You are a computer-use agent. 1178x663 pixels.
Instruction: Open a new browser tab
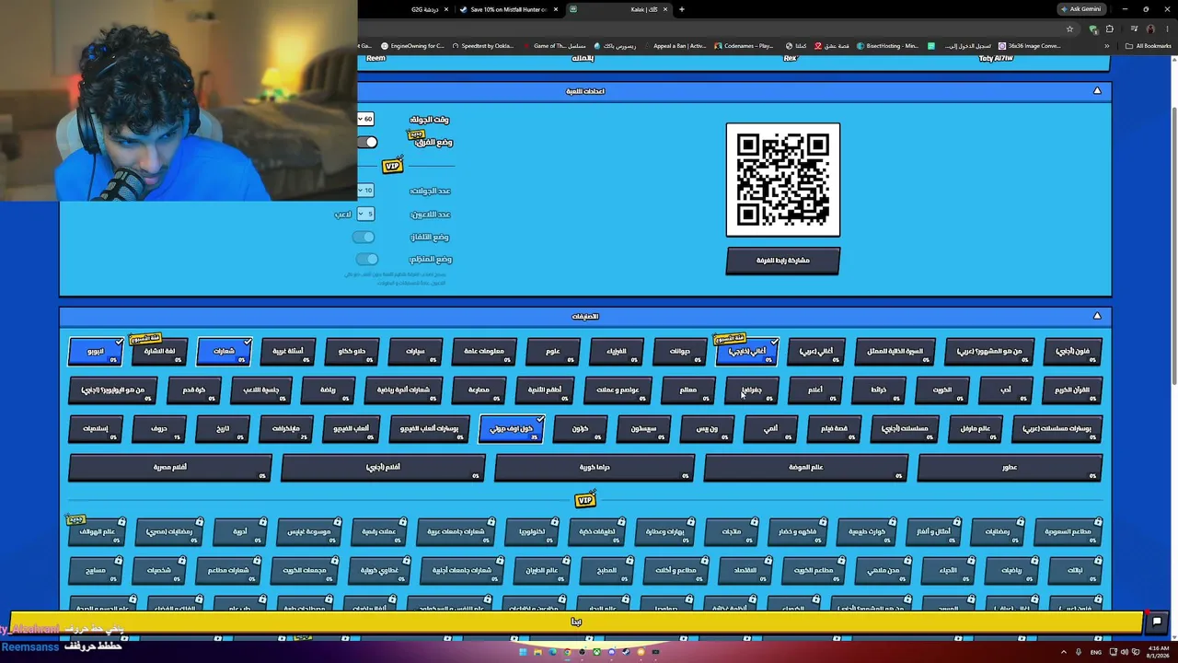tap(681, 9)
